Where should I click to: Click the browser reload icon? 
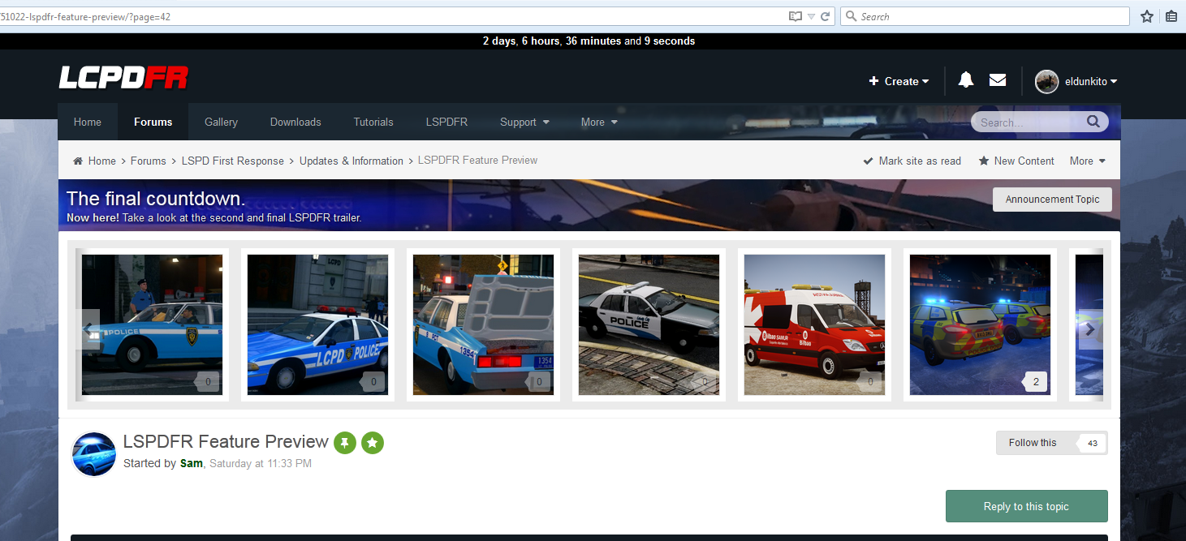pyautogui.click(x=825, y=16)
